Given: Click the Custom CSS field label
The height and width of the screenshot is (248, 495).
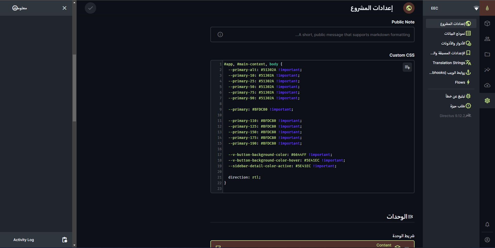Looking at the screenshot, I should [x=402, y=55].
